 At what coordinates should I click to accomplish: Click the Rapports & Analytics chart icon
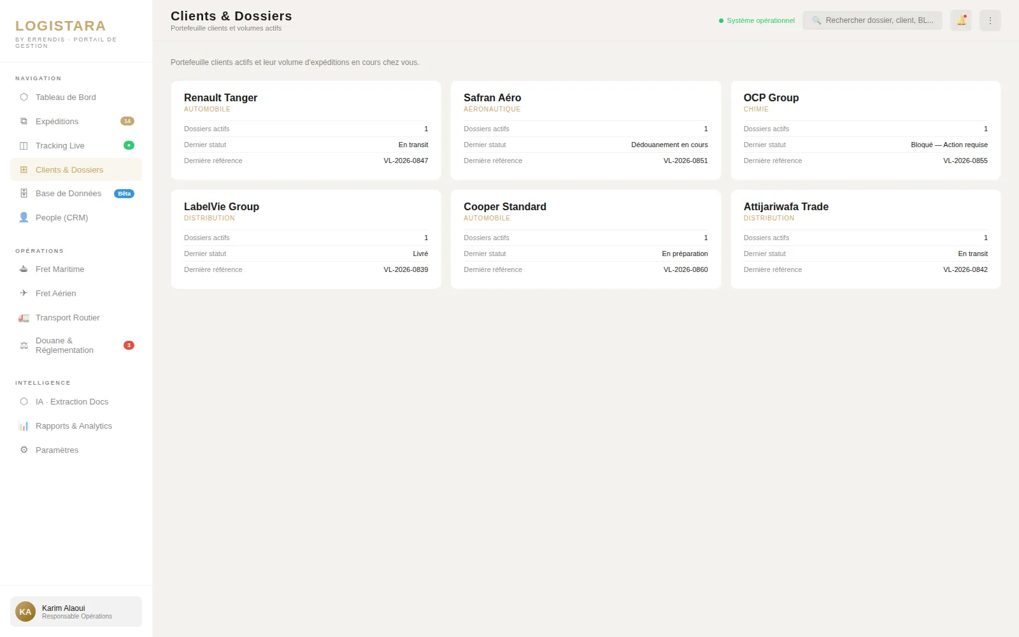24,426
